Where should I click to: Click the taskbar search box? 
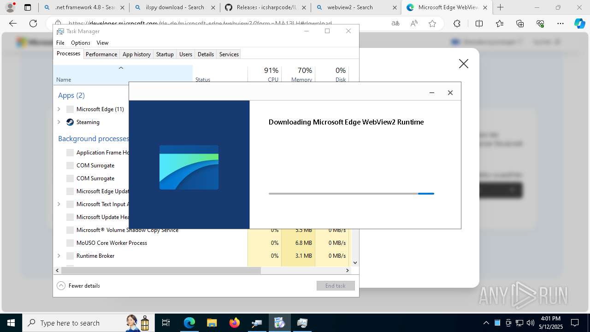tap(88, 323)
